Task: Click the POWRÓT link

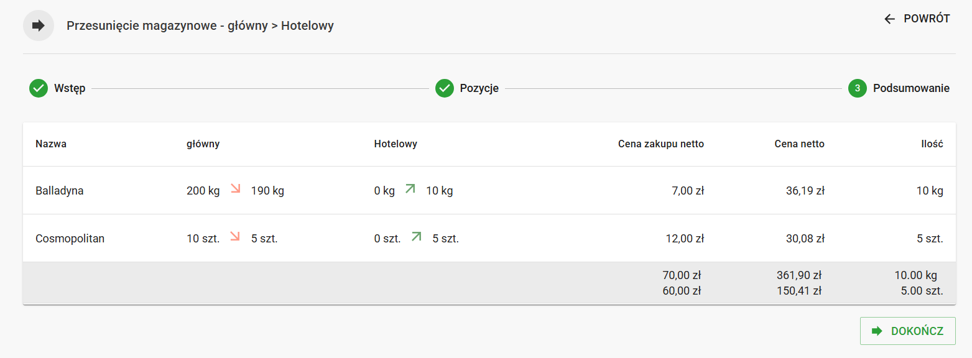Action: tap(926, 19)
